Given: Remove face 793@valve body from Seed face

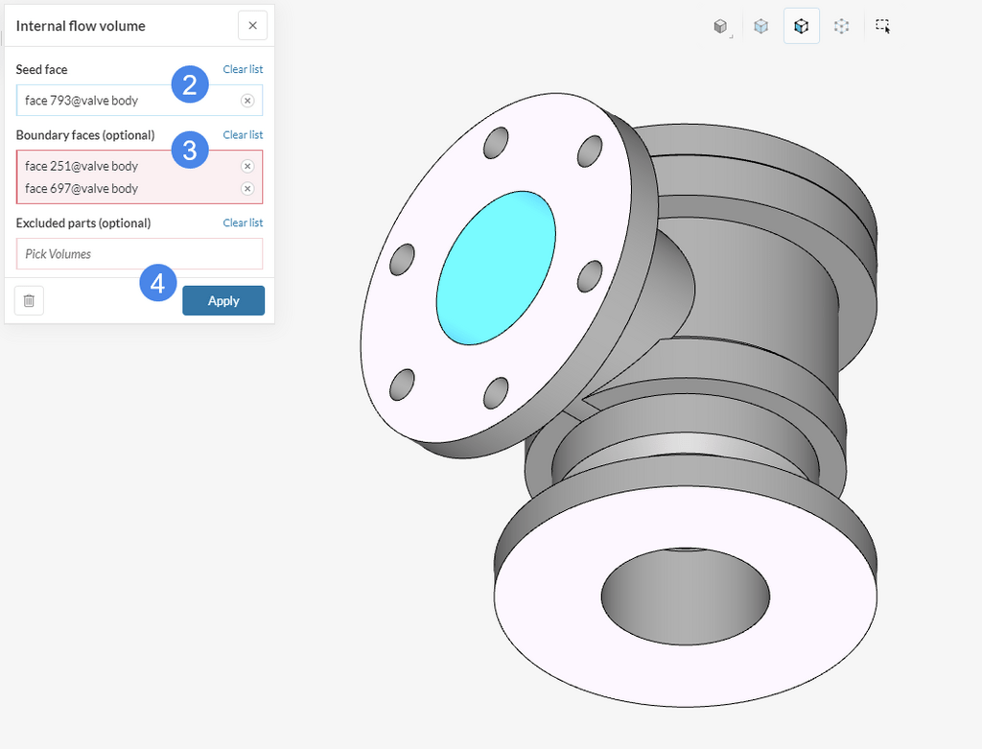Looking at the screenshot, I should coord(247,100).
